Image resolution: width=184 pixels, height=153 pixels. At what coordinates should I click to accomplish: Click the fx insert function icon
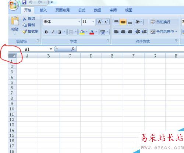click(x=73, y=49)
